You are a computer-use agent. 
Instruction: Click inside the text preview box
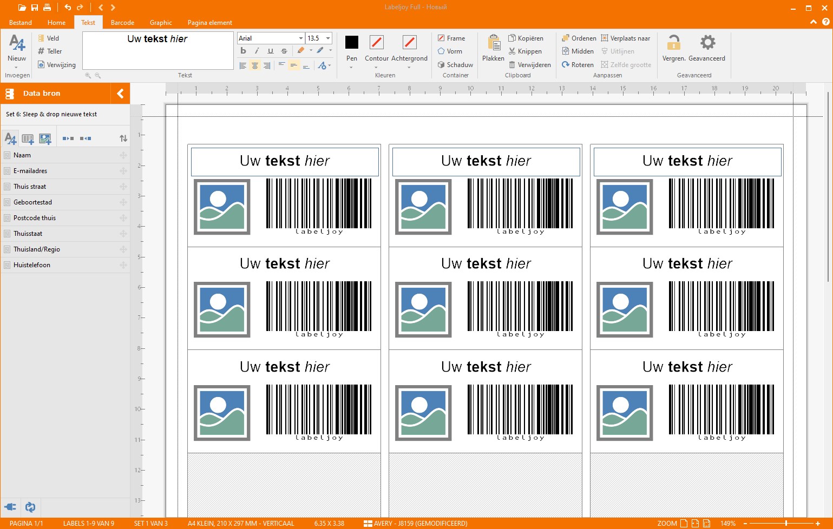tap(158, 50)
